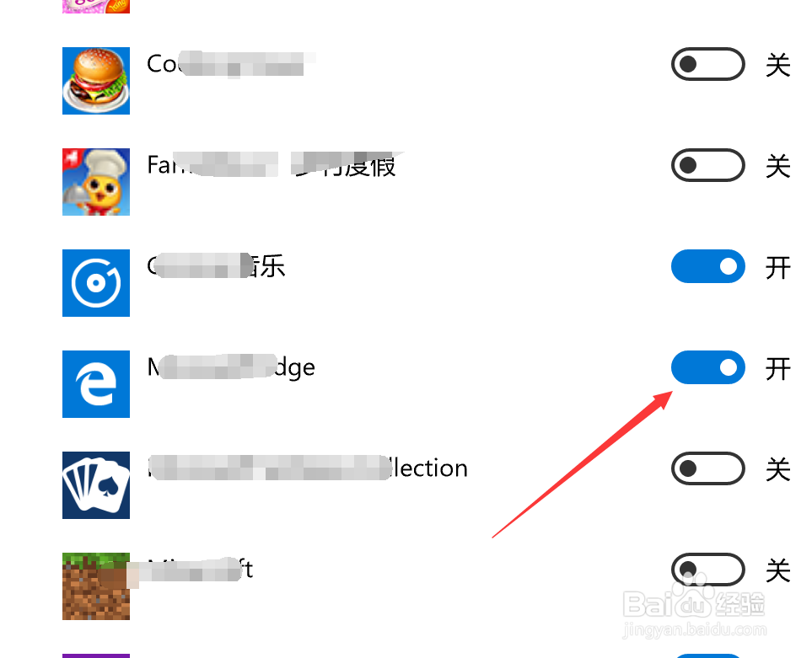
Task: Turn on the chef chicken game toggle
Action: point(708,165)
